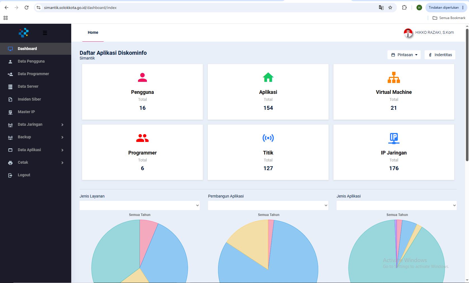Open the browser extensions puzzle icon
This screenshot has width=469, height=283.
404,8
